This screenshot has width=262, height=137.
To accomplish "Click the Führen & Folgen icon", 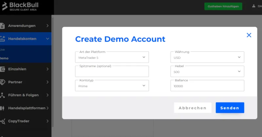I will coord(2,95).
